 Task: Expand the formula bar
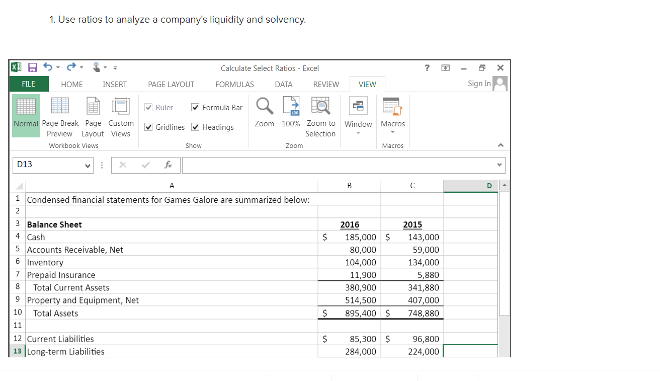tap(500, 165)
